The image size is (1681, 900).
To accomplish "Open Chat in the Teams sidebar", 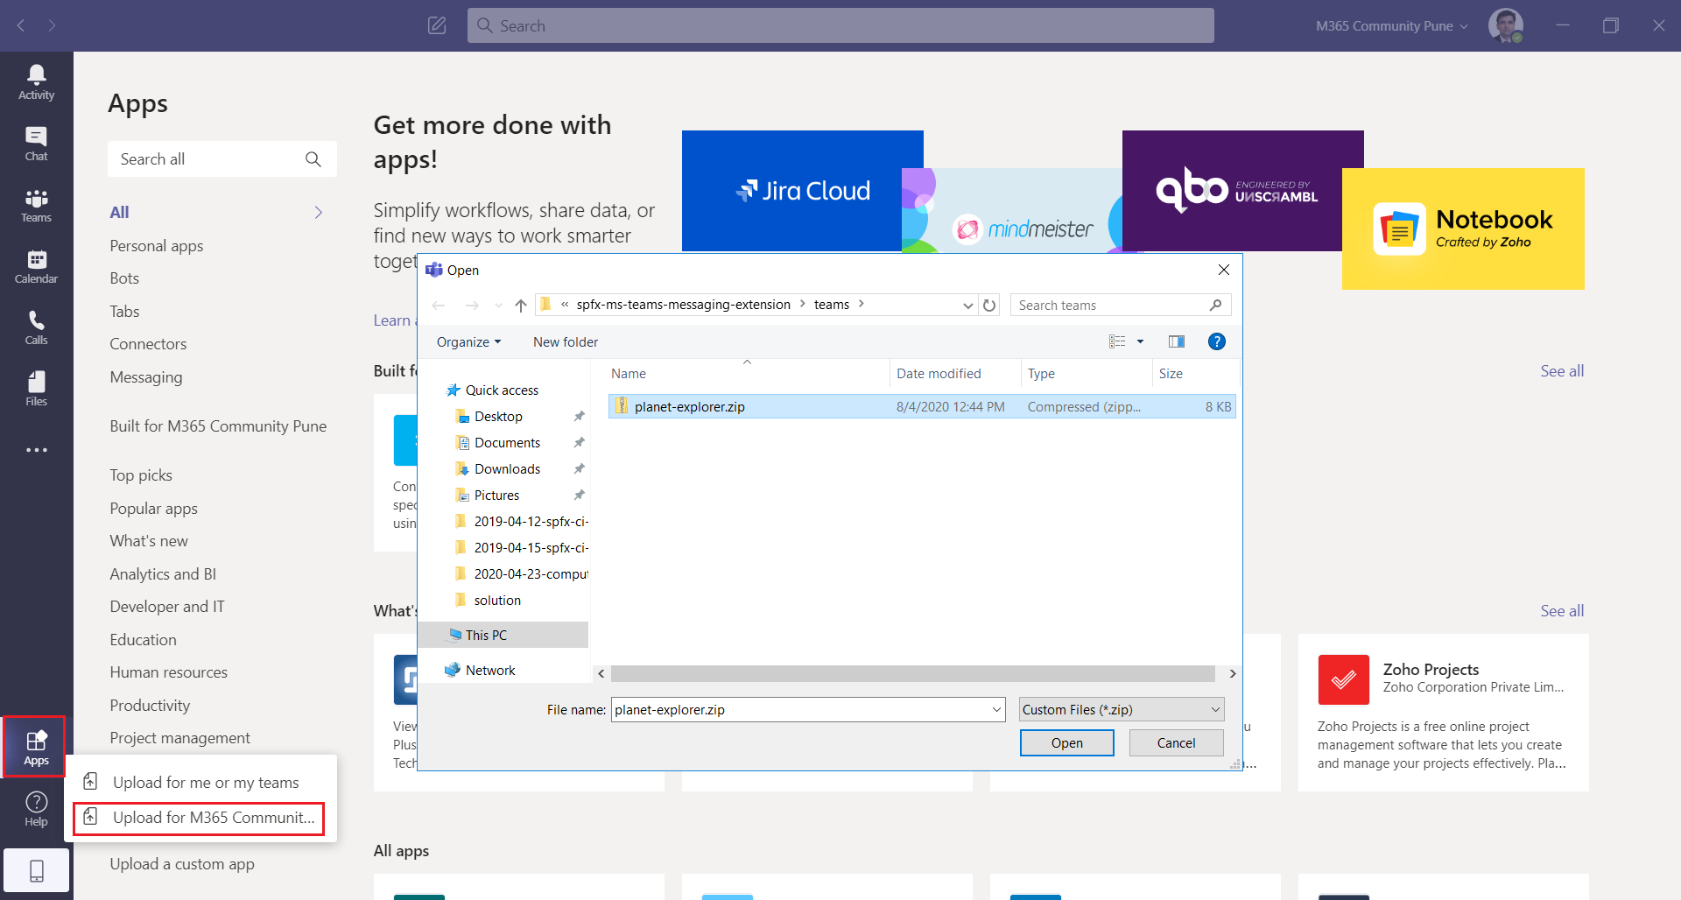I will click(36, 144).
